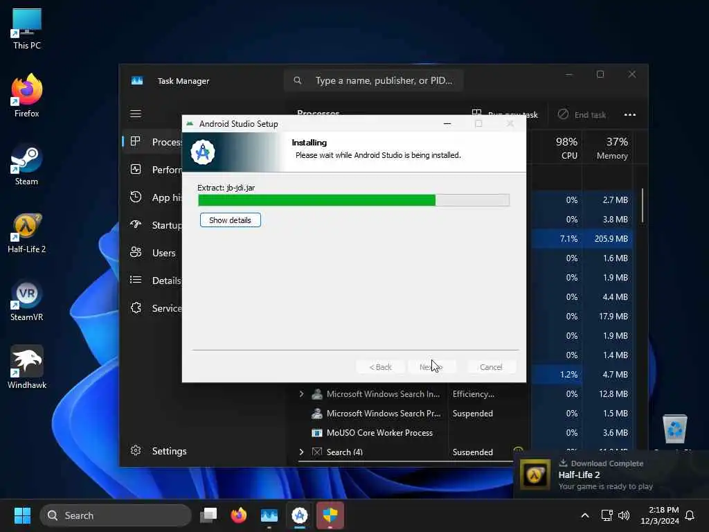Show hidden system tray icons
Viewport: 709px width, 532px height.
(584, 515)
